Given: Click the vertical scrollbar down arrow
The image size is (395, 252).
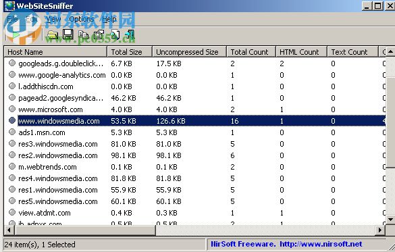Looking at the screenshot, I should pyautogui.click(x=390, y=220).
